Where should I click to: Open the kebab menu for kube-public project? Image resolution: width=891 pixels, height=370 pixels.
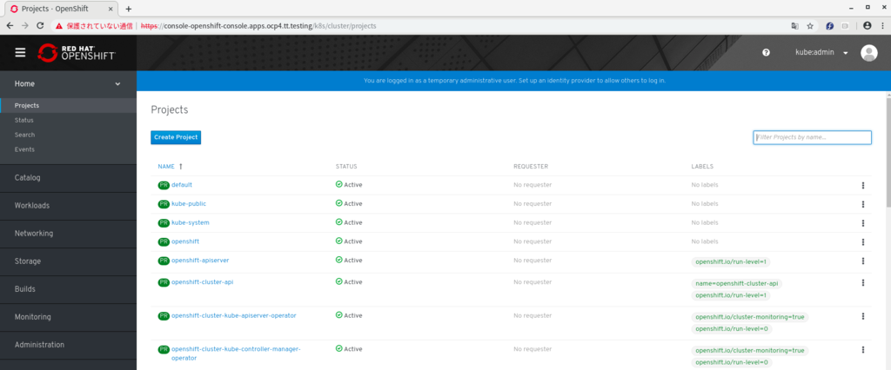tap(862, 204)
